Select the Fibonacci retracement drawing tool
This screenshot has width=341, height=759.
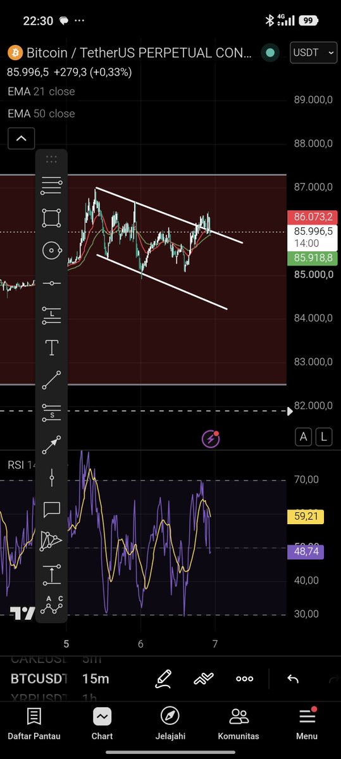52,186
